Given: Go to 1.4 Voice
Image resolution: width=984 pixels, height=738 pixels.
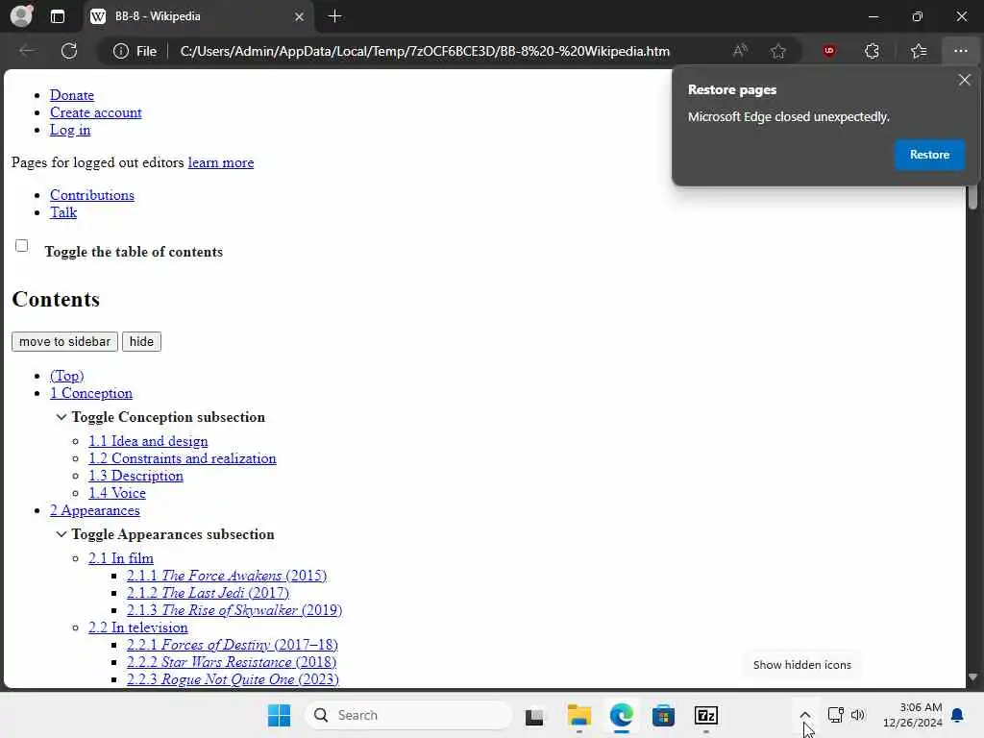Looking at the screenshot, I should pos(117,493).
